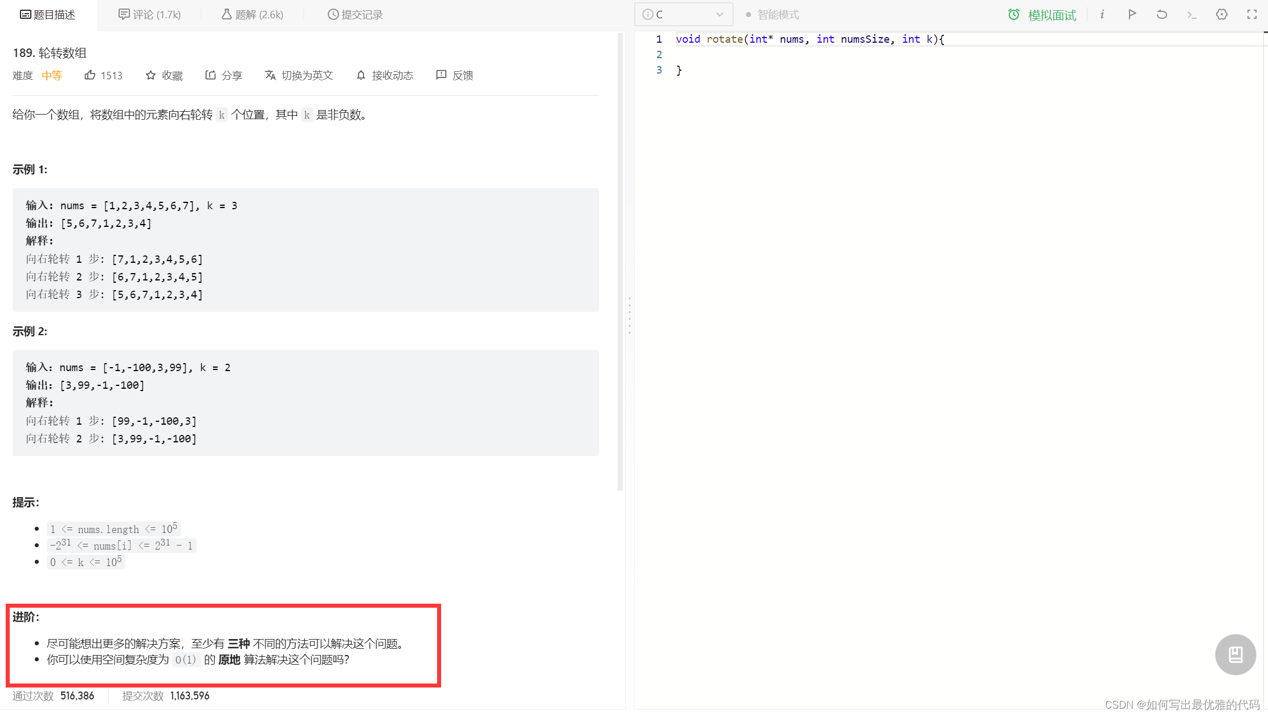Click the 反馈 label

(463, 75)
